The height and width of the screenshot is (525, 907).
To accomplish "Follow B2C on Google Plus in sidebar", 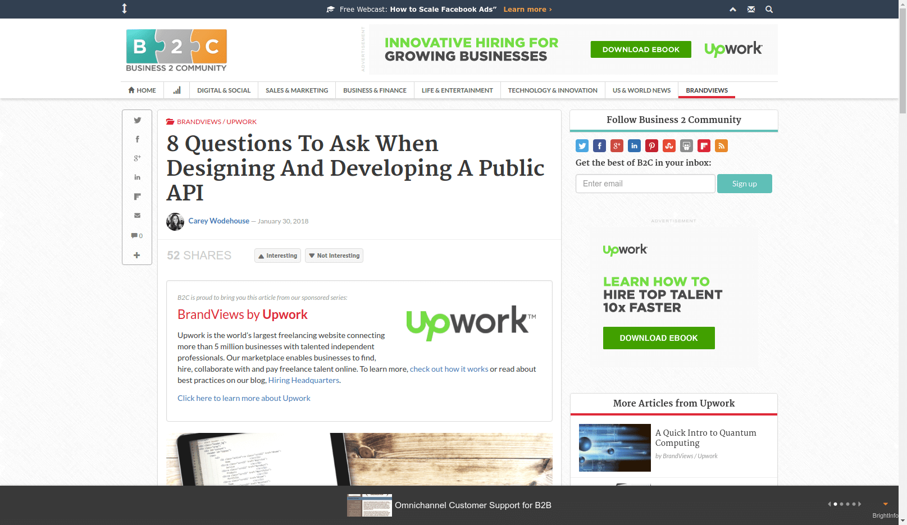I will 617,146.
